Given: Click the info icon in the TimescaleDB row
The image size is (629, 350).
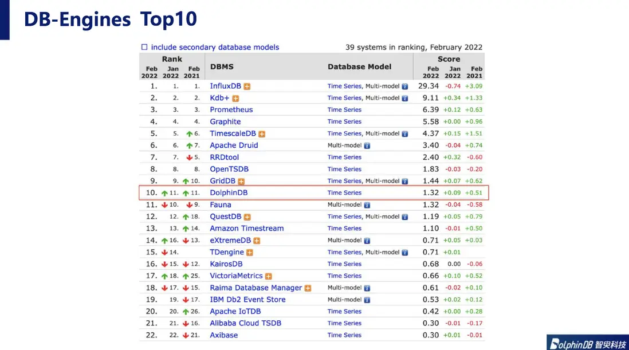Looking at the screenshot, I should 405,134.
